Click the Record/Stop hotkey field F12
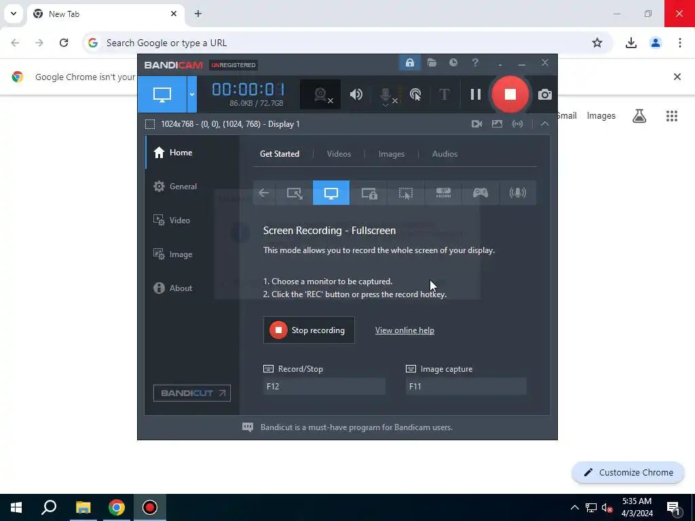Viewport: 695px width, 521px height. point(324,386)
